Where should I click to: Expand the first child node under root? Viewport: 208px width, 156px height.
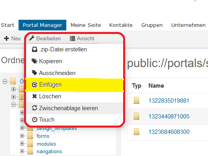pyautogui.click(x=13, y=89)
